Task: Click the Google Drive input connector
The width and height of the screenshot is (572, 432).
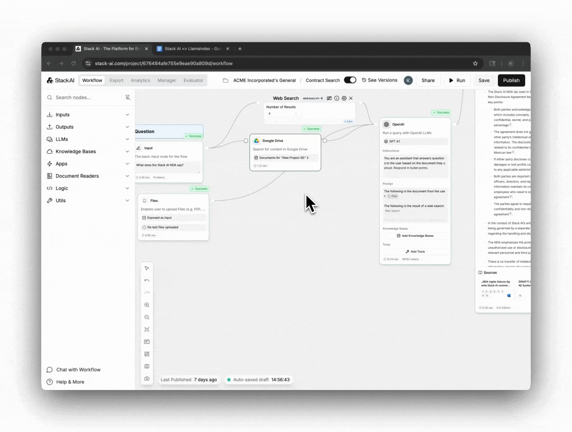Action: point(246,141)
